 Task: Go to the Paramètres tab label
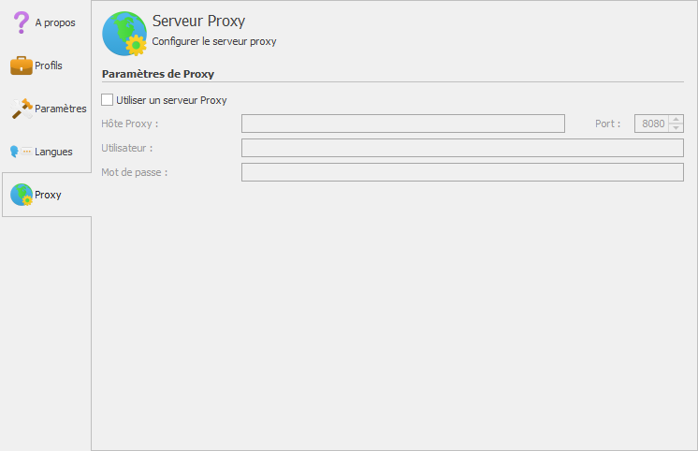click(60, 109)
